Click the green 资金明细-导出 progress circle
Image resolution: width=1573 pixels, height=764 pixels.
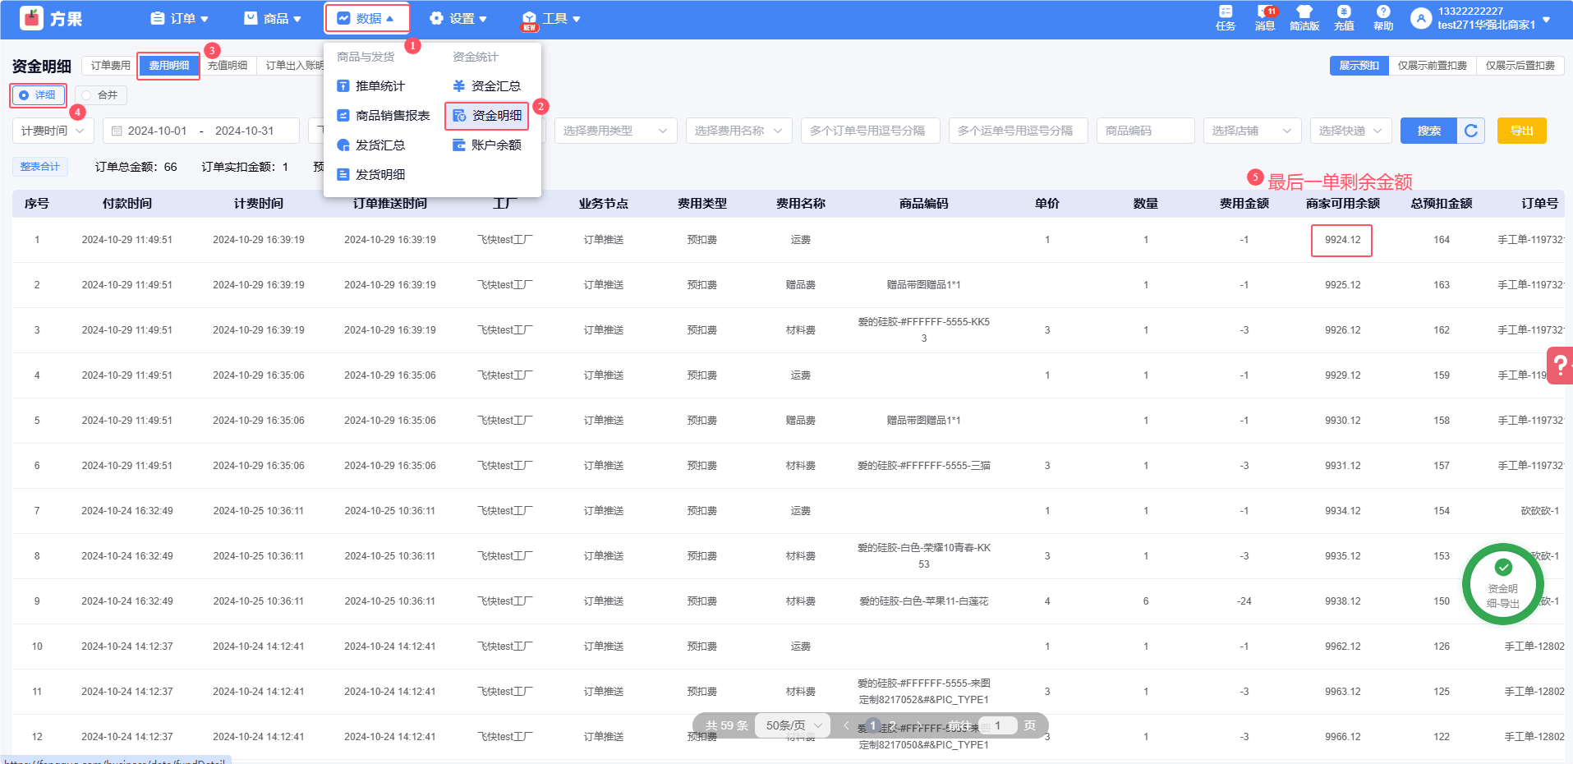click(x=1502, y=584)
